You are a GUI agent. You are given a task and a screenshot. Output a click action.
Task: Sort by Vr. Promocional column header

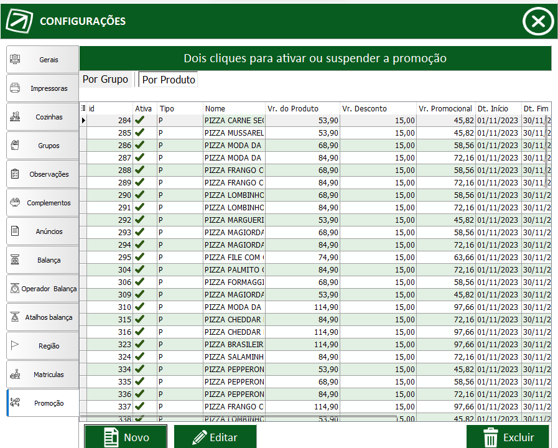[x=446, y=108]
